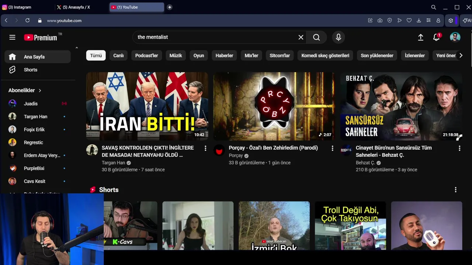The height and width of the screenshot is (265, 472).
Task: Open Erdem Atay subscription channel
Action: [x=38, y=155]
